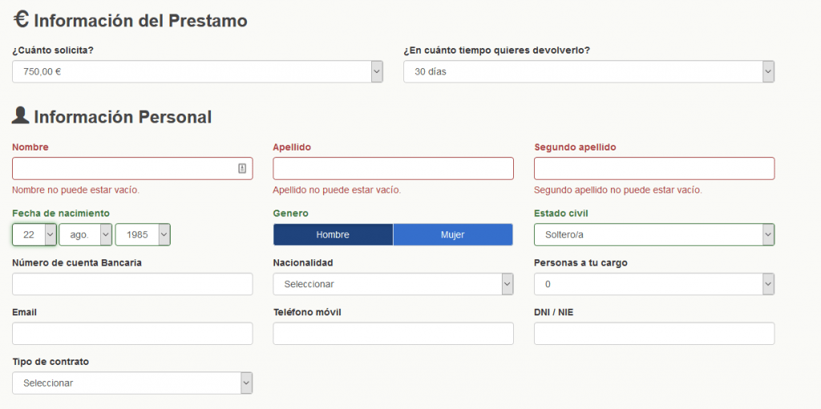Click the Nacionalidad label
Screen dimensions: 821x409
click(303, 263)
